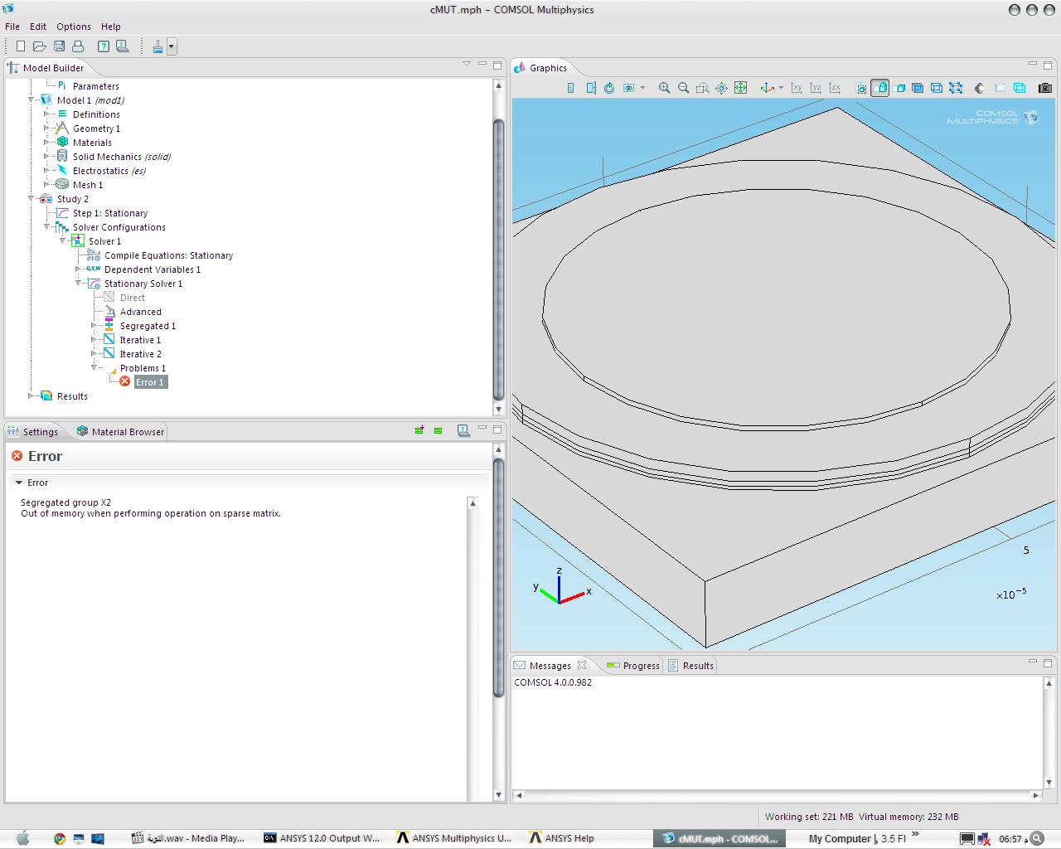Image resolution: width=1061 pixels, height=849 pixels.
Task: Open the Edit menu
Action: tap(38, 27)
